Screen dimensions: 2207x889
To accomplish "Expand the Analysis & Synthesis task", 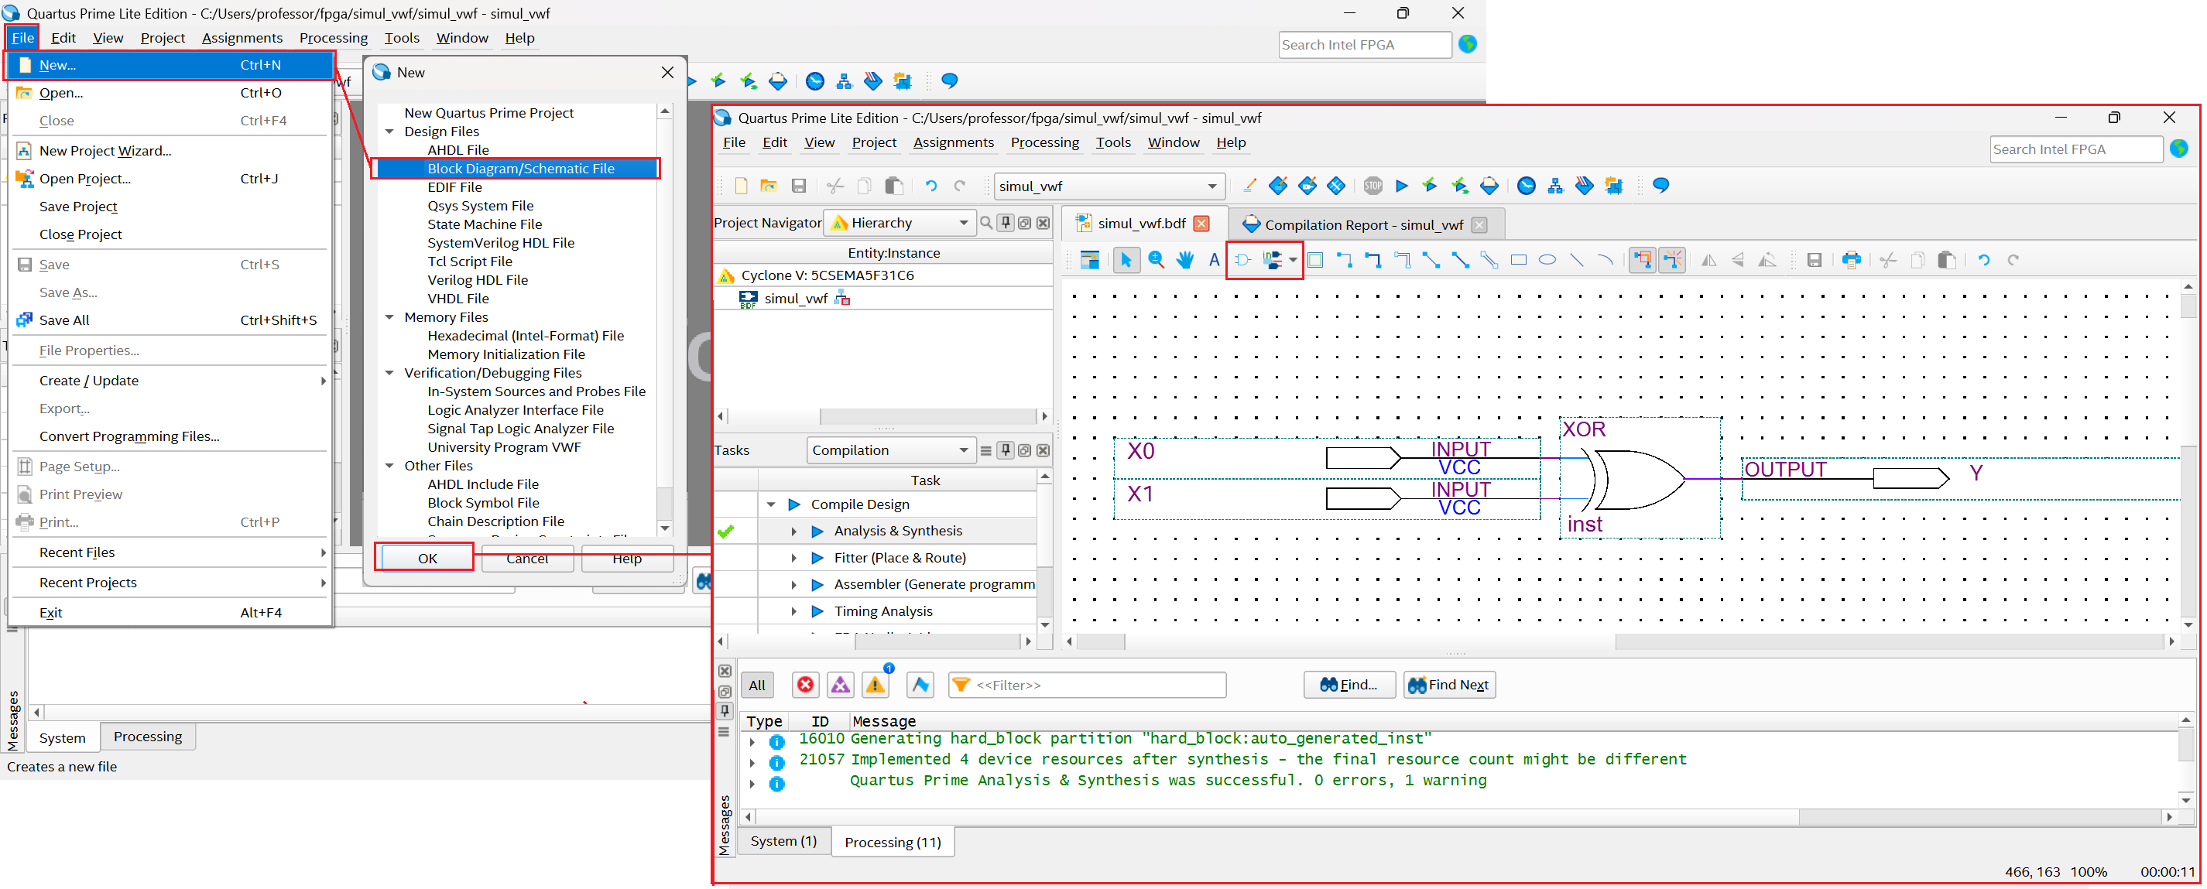I will pyautogui.click(x=794, y=531).
